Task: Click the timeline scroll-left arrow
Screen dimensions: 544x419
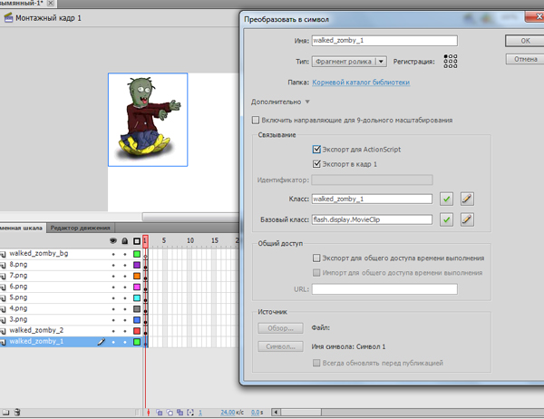Action: pos(276,413)
